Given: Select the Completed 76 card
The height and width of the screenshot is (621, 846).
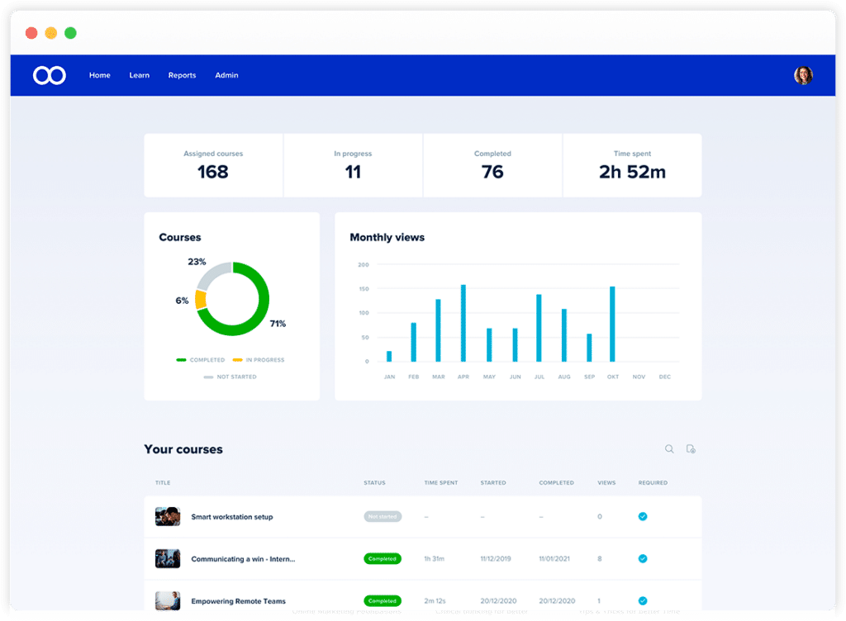Looking at the screenshot, I should [492, 165].
